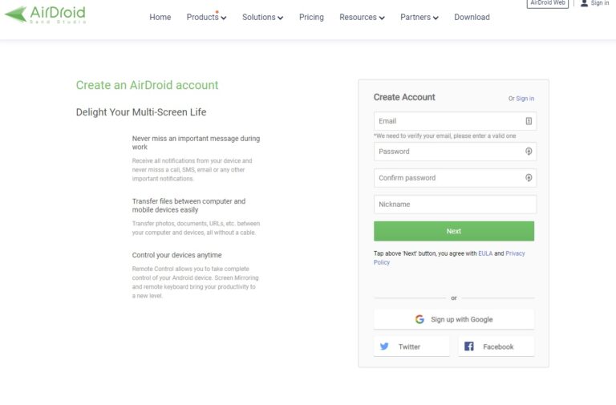This screenshot has height=405, width=616.
Task: Open the Resources menu label
Action: [x=358, y=18]
